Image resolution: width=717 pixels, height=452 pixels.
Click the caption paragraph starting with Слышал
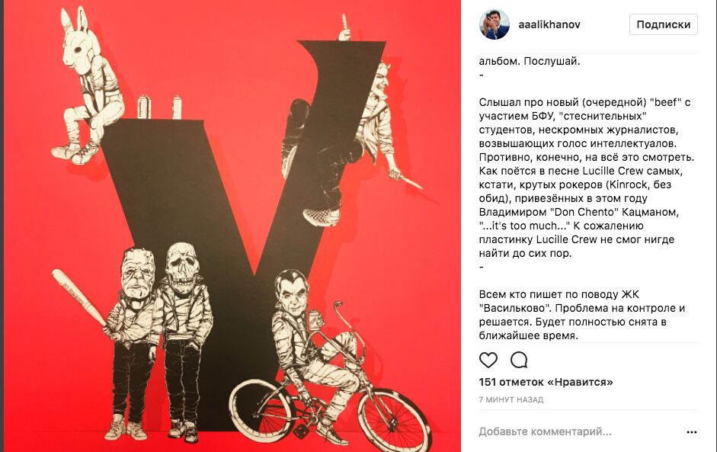click(587, 178)
